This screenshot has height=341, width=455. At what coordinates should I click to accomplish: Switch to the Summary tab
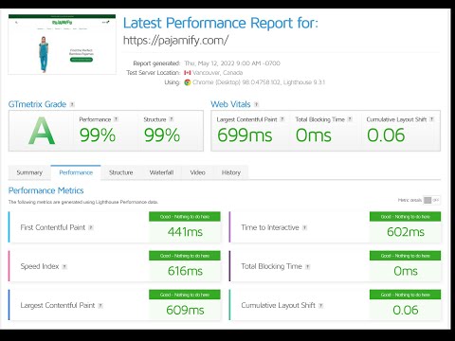point(29,172)
